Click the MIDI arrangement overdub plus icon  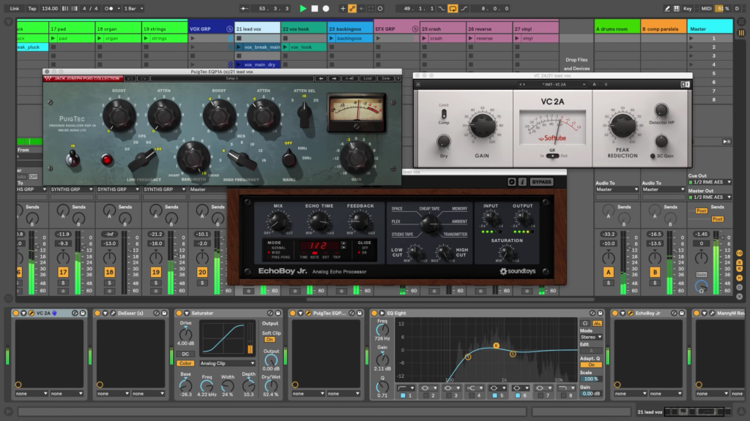tap(343, 8)
